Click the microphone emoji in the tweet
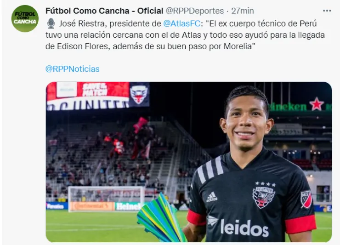This screenshot has height=245, width=340. 51,23
